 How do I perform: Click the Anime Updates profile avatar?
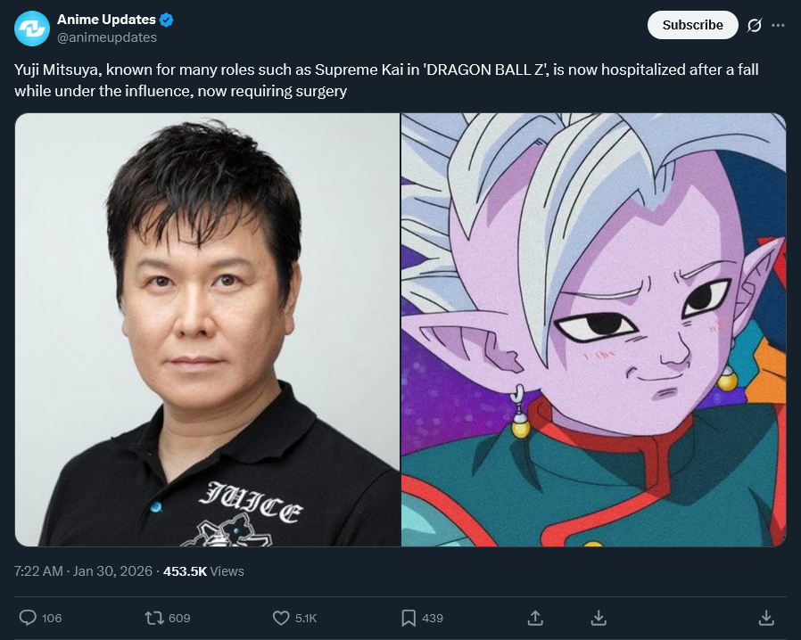click(x=32, y=28)
